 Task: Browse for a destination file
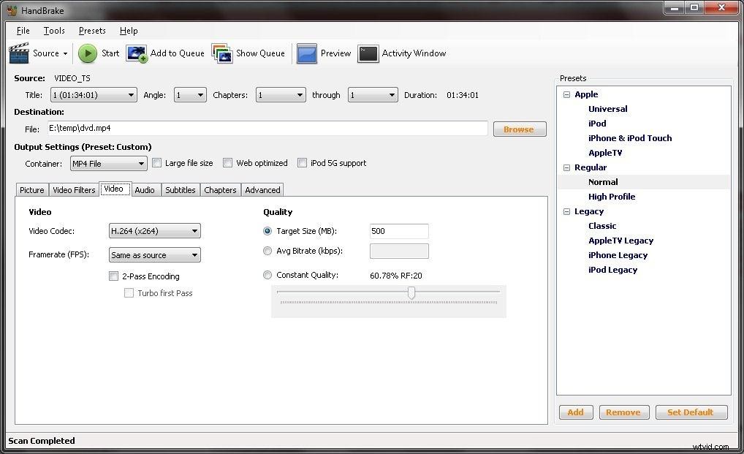(519, 129)
